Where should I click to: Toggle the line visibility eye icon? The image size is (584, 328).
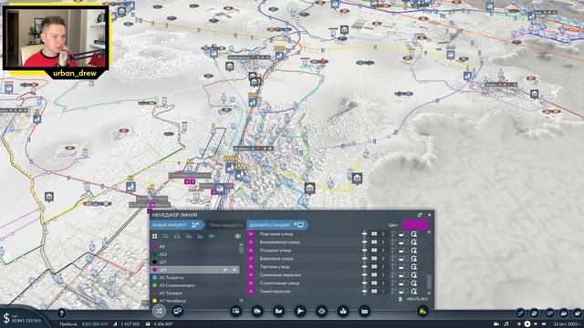pos(237,237)
